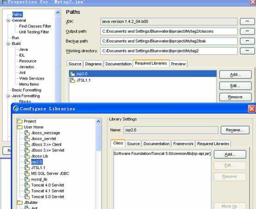256x209 pixels.
Task: Click the library Name field
Action: pyautogui.click(x=171, y=130)
